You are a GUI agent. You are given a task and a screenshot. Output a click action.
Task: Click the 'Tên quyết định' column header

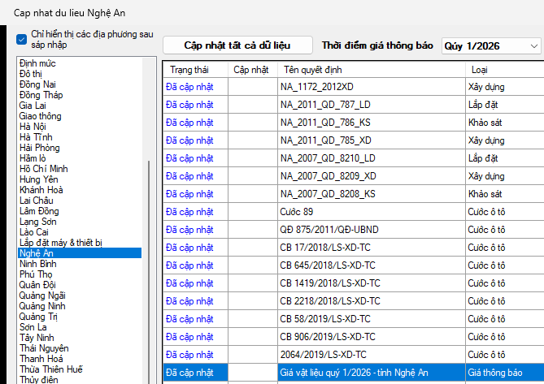click(x=315, y=70)
